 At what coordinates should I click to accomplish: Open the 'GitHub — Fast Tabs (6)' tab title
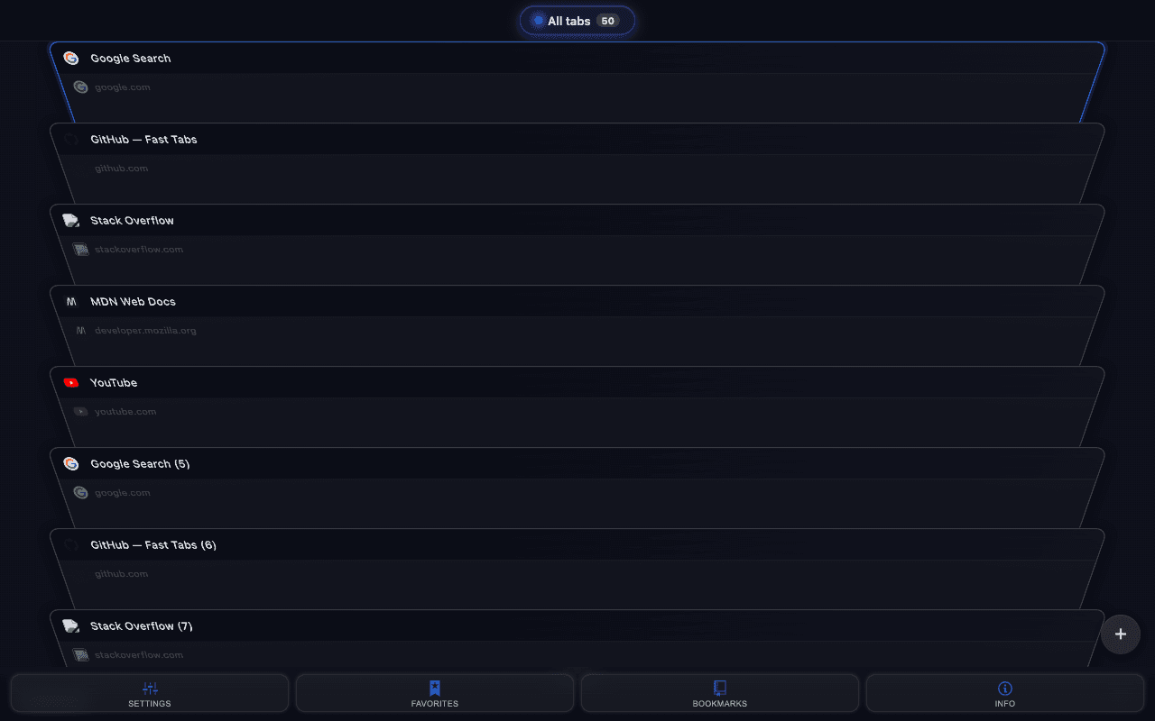click(x=153, y=545)
